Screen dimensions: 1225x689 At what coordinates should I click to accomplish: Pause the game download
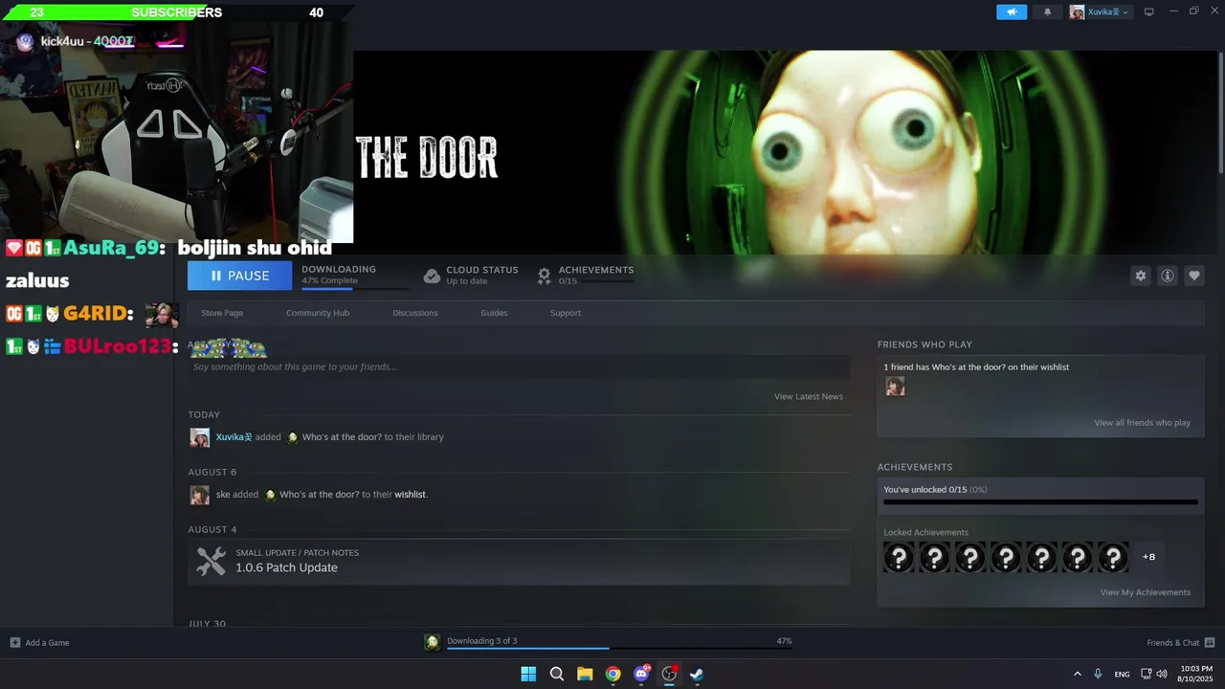pyautogui.click(x=240, y=276)
